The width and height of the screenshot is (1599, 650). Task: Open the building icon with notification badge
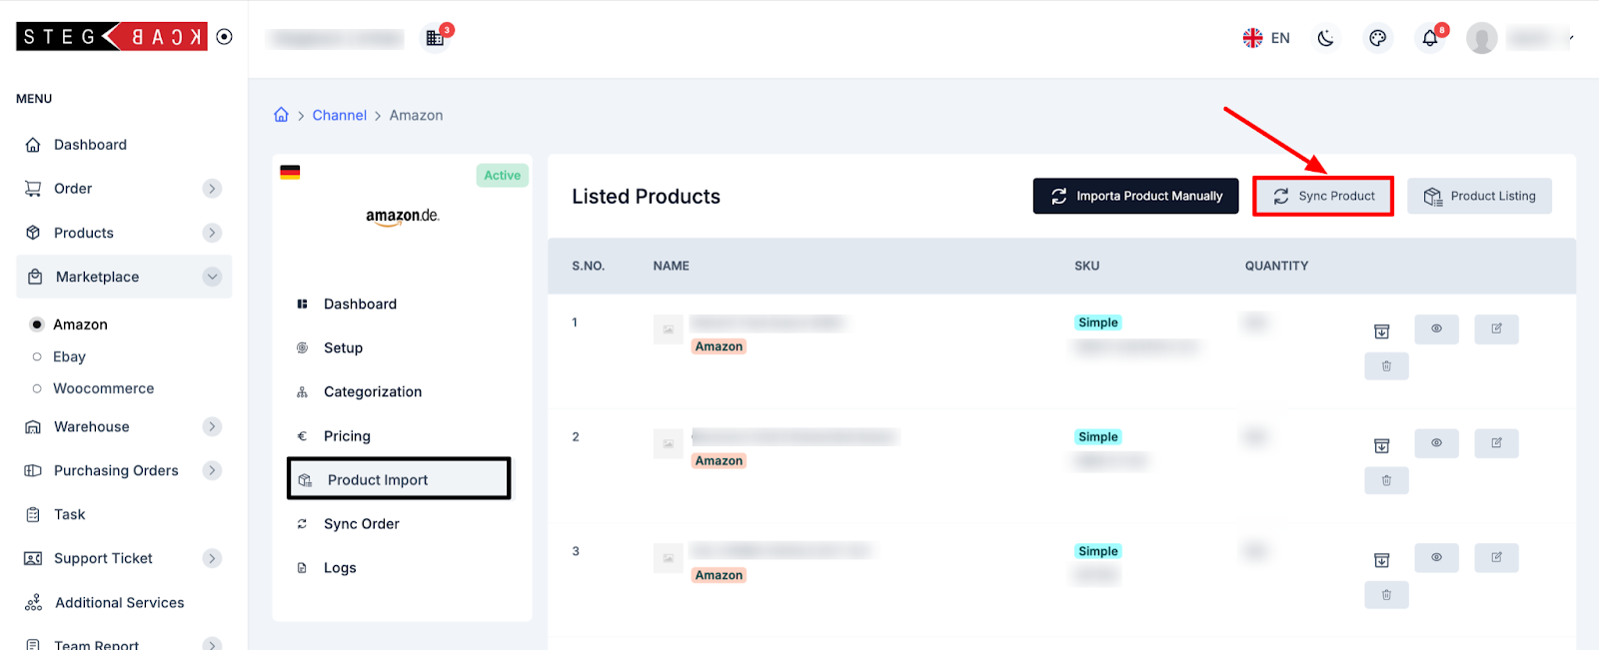(435, 38)
